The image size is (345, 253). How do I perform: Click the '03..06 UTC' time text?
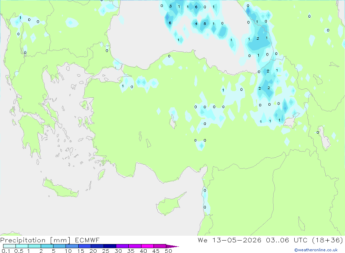tap(286, 240)
